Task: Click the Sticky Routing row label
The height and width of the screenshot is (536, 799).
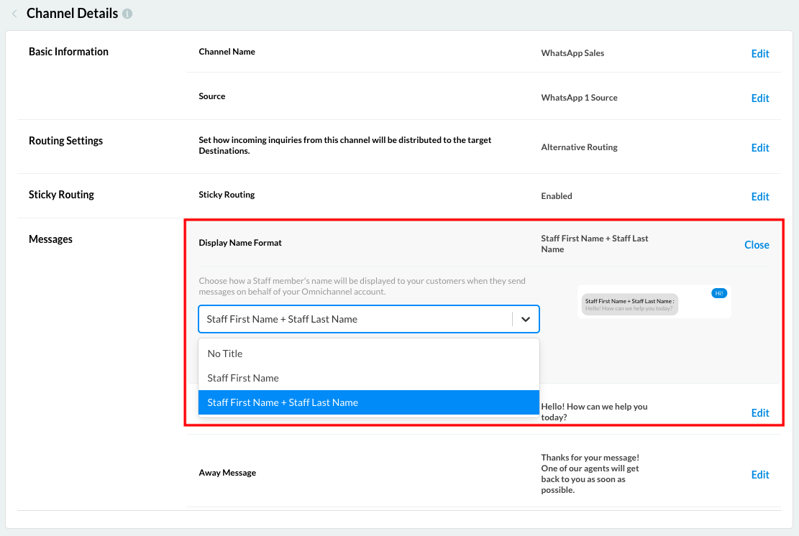Action: (227, 195)
